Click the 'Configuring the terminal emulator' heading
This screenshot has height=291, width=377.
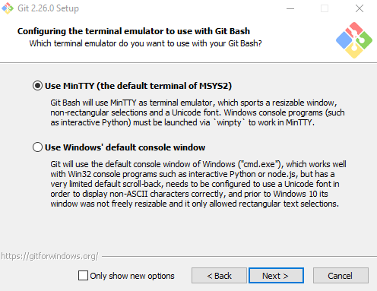(x=134, y=31)
